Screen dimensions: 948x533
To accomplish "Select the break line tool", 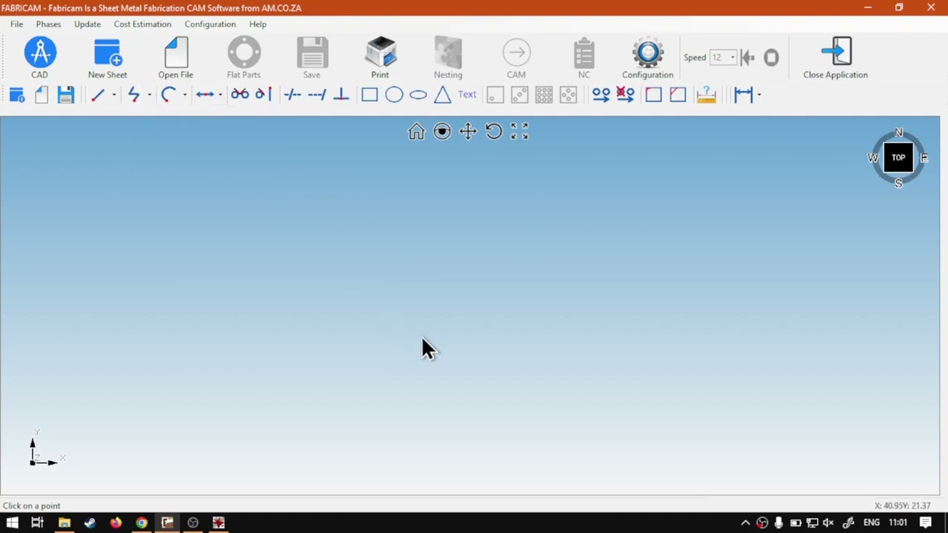I will point(293,95).
